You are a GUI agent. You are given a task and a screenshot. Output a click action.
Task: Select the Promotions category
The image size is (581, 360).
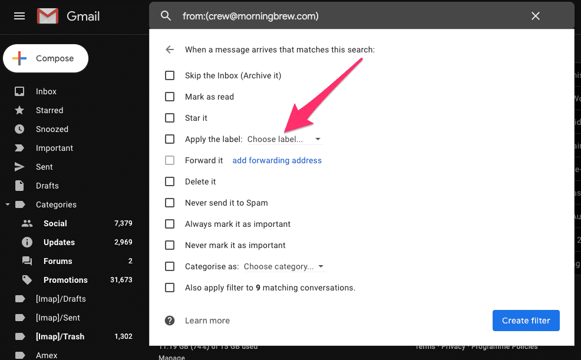[65, 280]
